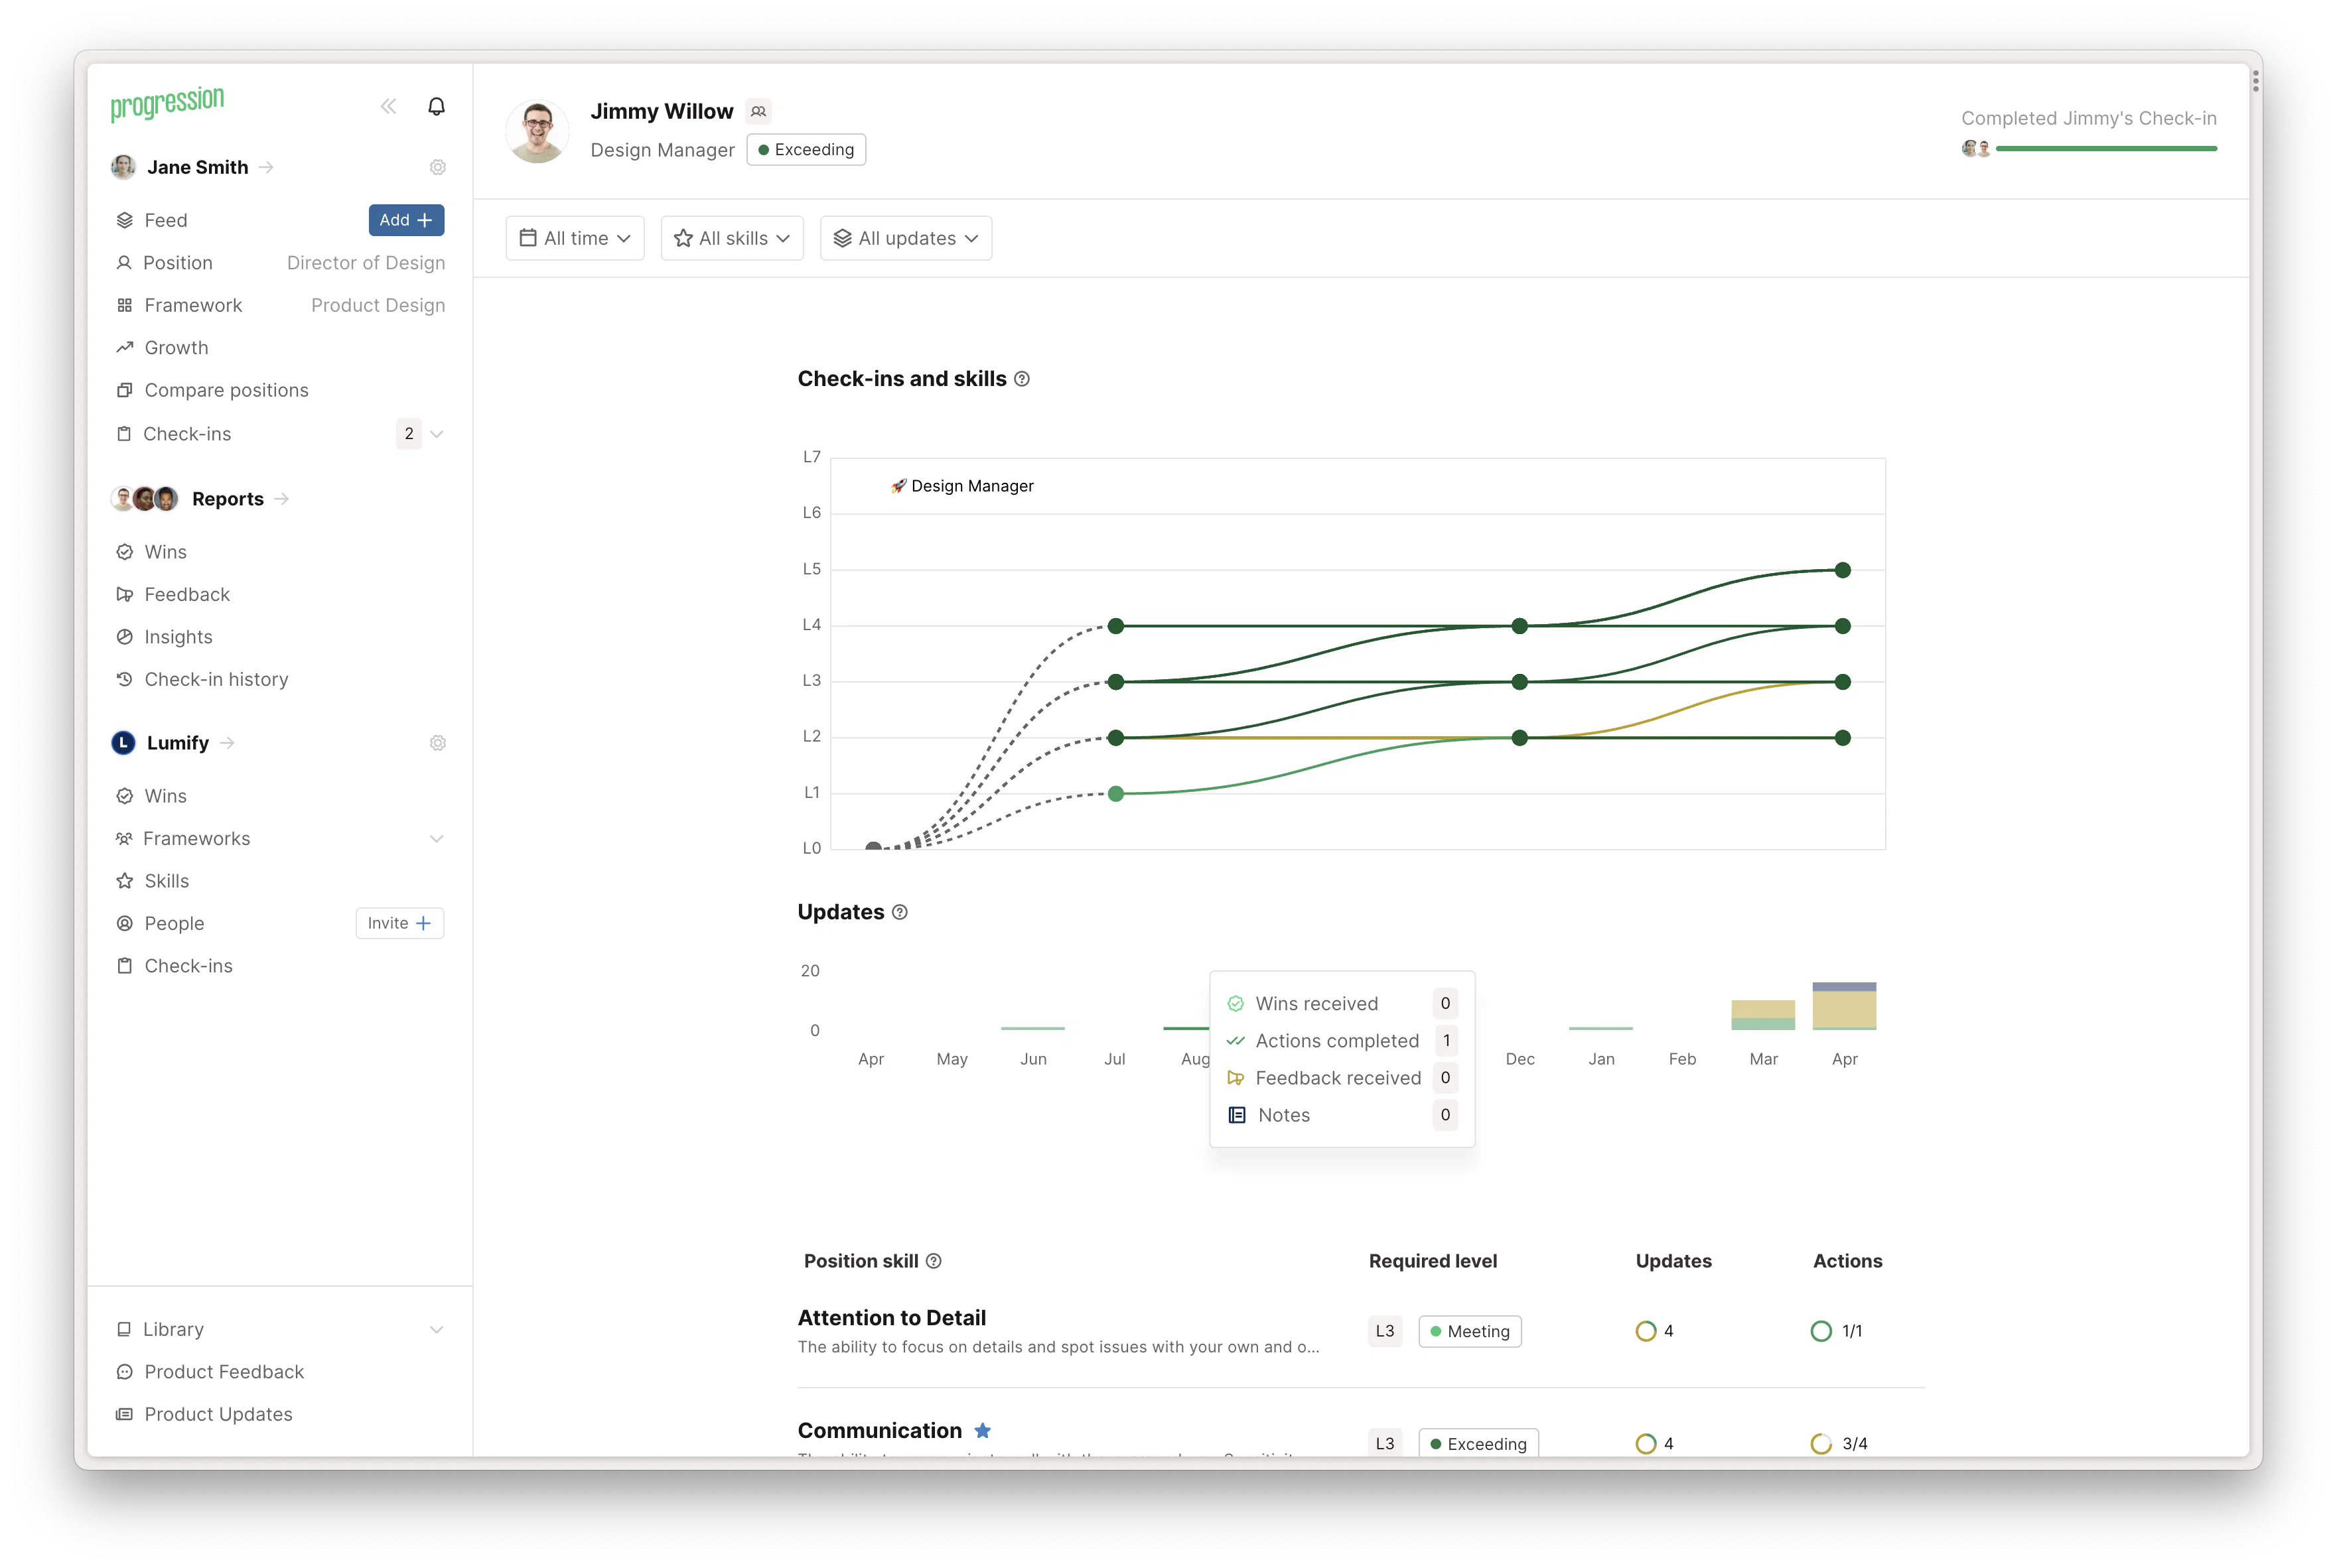Open the All updates filter dropdown
The image size is (2337, 1568).
[906, 238]
